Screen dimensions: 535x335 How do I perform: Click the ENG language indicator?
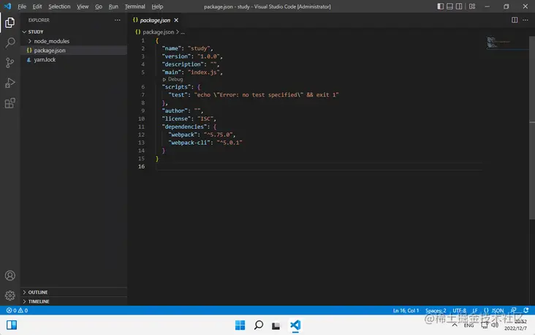point(468,325)
